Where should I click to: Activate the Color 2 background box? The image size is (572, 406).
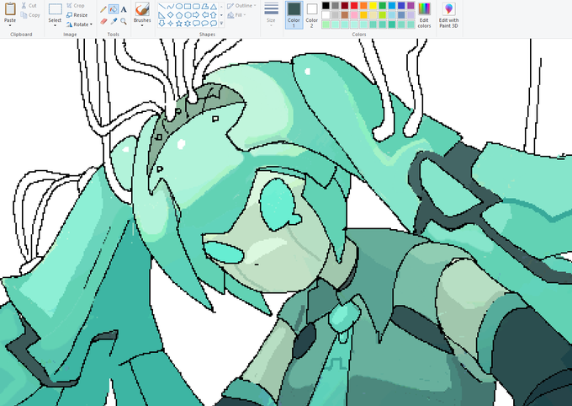[x=311, y=14]
